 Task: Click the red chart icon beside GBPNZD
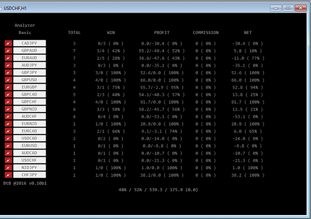[x=8, y=109]
